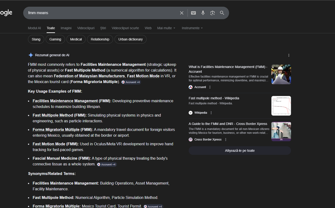335x208 pixels.
Task: Click the Google logo
Action: (6, 13)
